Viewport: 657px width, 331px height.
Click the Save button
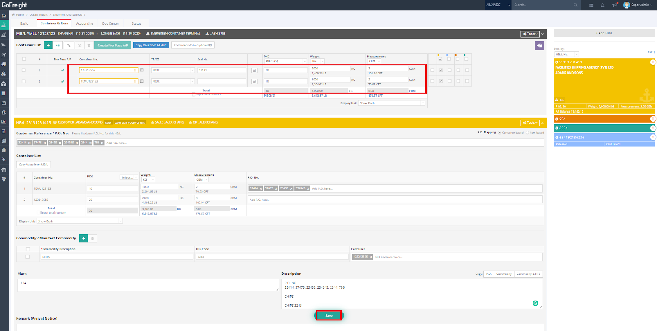[x=328, y=315]
